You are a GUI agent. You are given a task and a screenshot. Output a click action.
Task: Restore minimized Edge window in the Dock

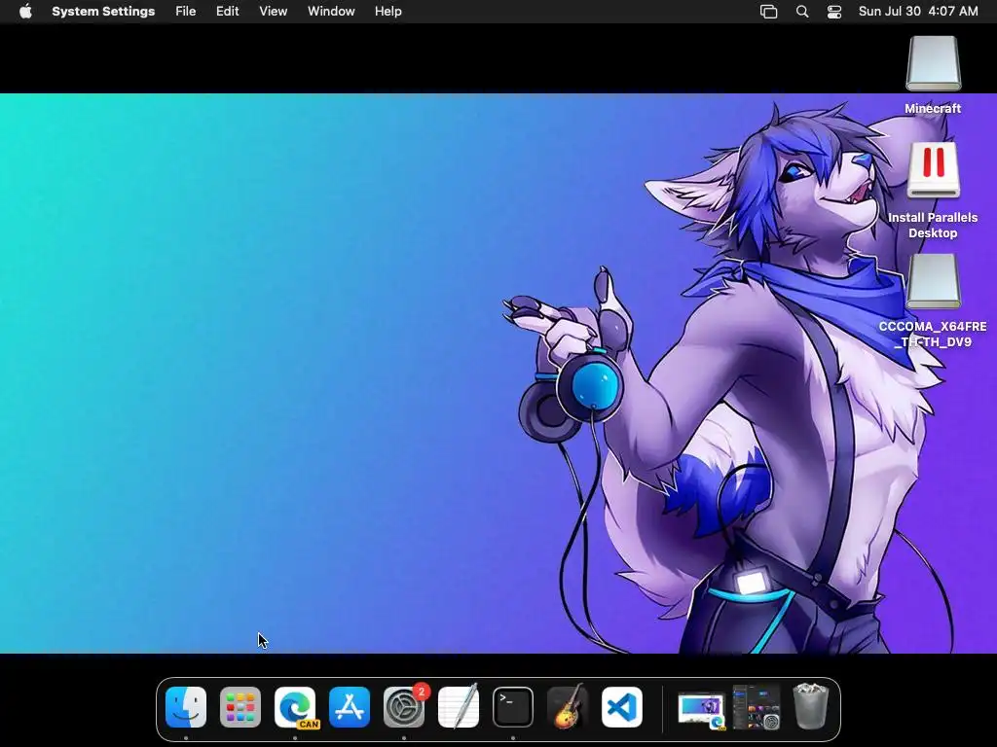(x=702, y=710)
